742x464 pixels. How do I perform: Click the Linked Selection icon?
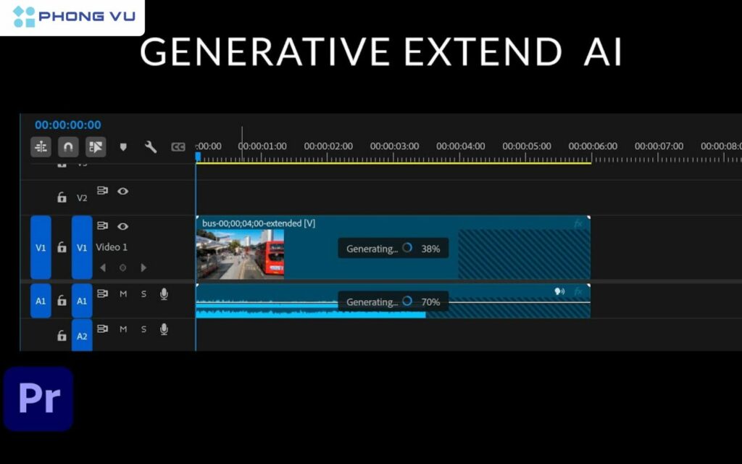(95, 146)
